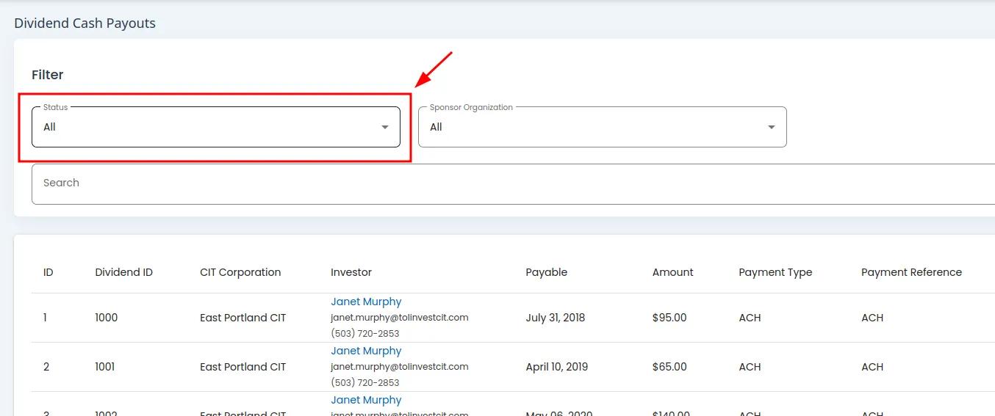Select the CIT Corporation column header

tap(240, 272)
